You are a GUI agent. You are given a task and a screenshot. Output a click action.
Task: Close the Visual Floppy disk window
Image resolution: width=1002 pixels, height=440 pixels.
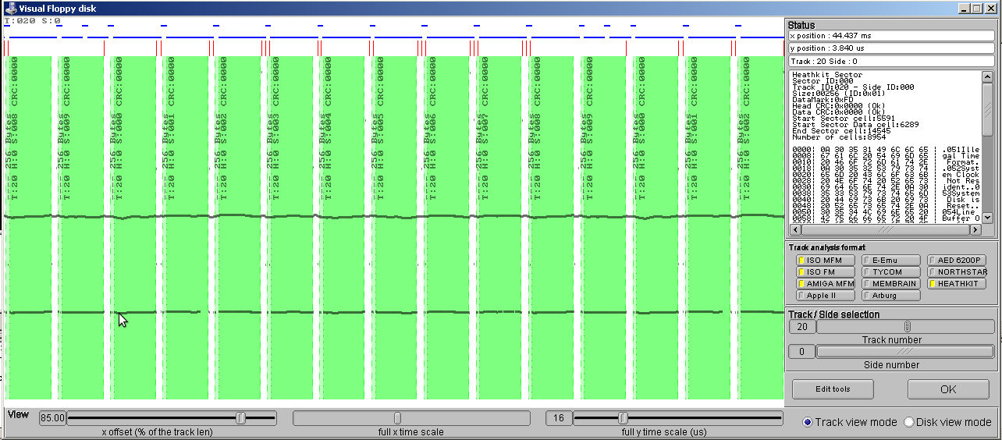(x=991, y=8)
